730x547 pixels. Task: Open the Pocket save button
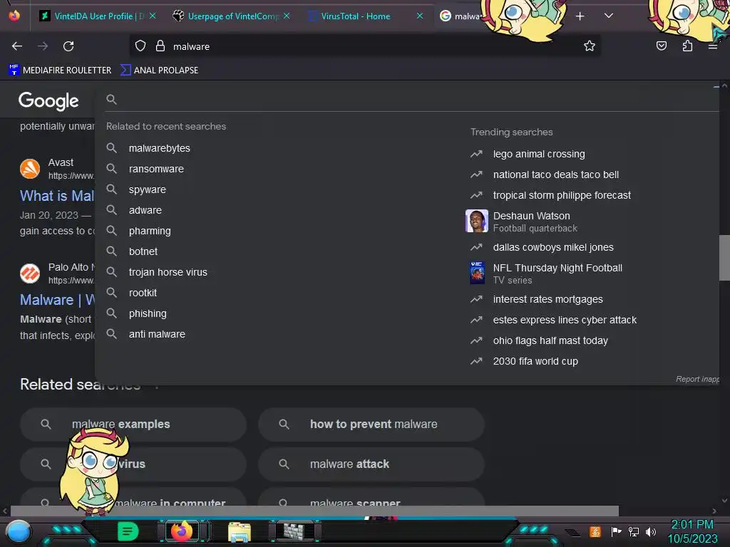click(661, 46)
